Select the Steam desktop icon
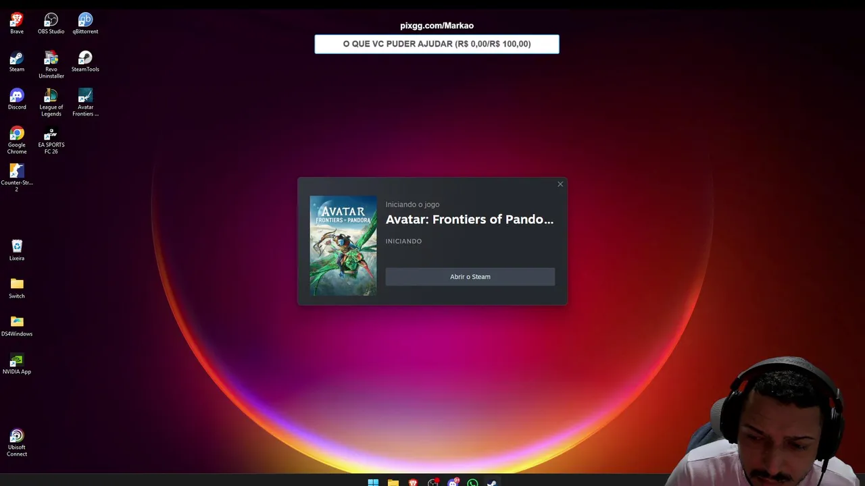Viewport: 865px width, 486px height. coord(17,61)
